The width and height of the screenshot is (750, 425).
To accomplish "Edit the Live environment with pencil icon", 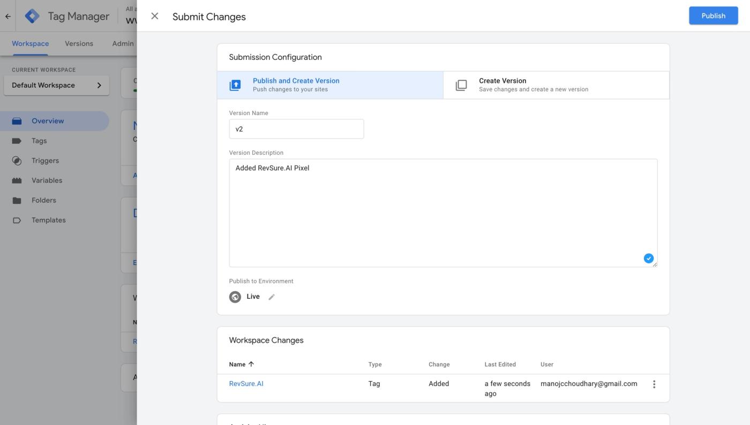I will tap(272, 297).
